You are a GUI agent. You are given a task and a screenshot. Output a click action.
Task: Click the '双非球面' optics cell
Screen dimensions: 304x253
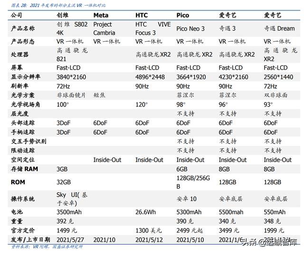click(275, 95)
